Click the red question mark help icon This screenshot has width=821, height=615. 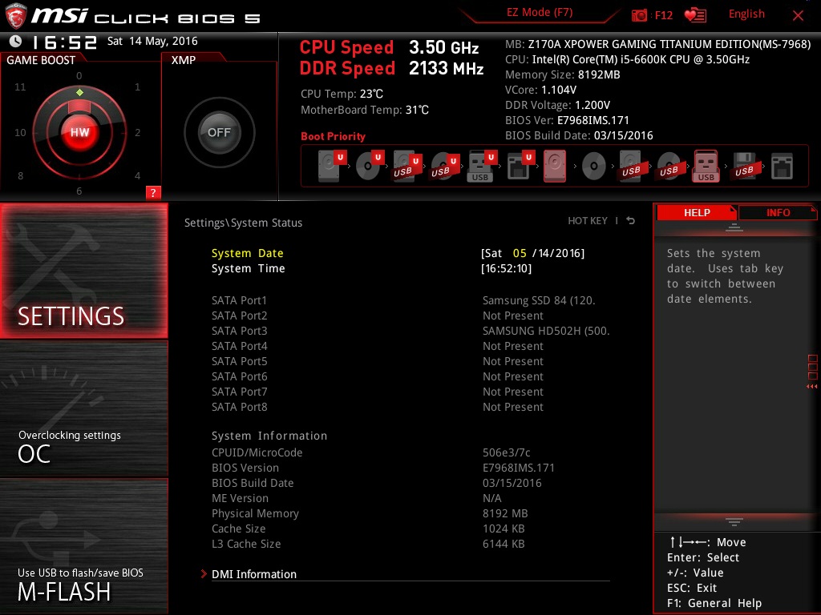coord(153,192)
